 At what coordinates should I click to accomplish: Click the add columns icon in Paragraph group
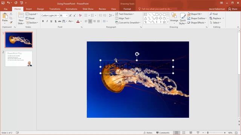point(104,21)
